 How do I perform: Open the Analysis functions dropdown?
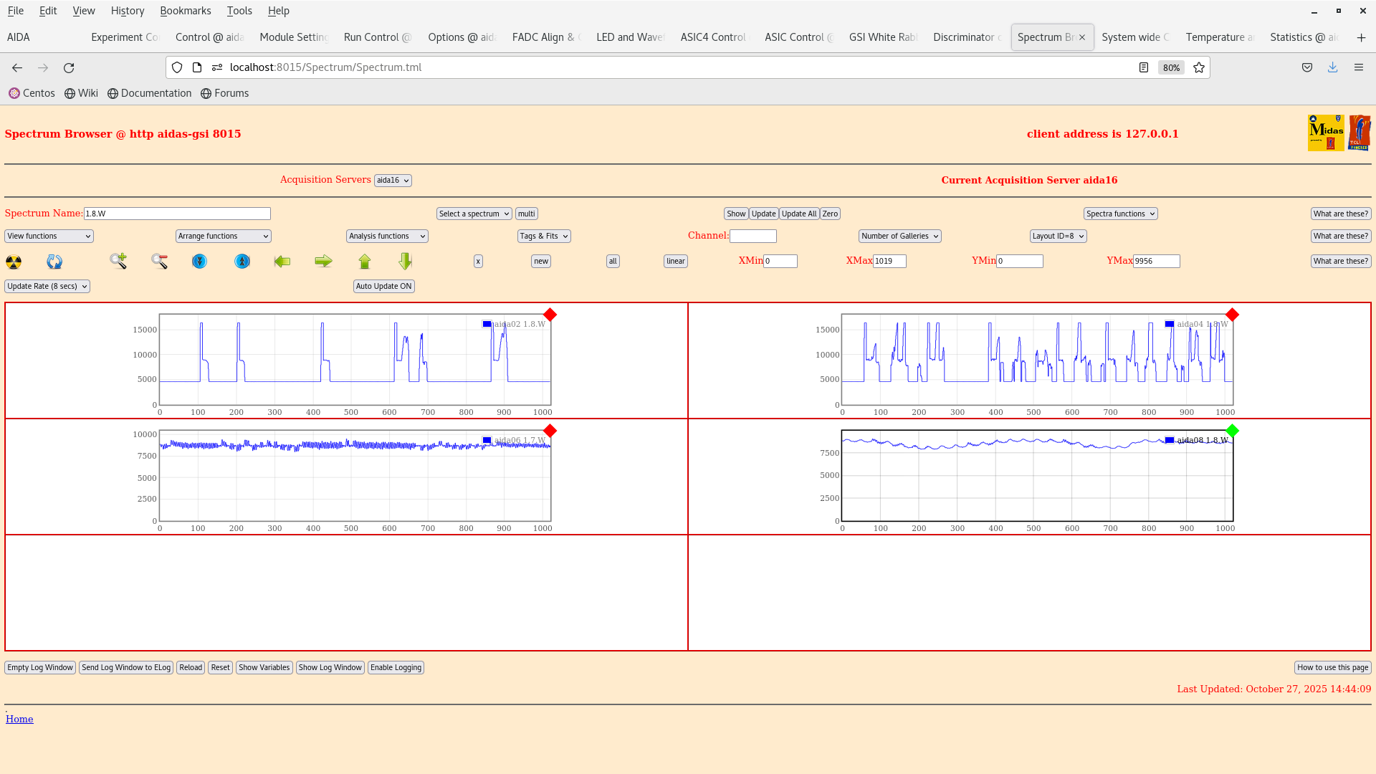point(386,236)
